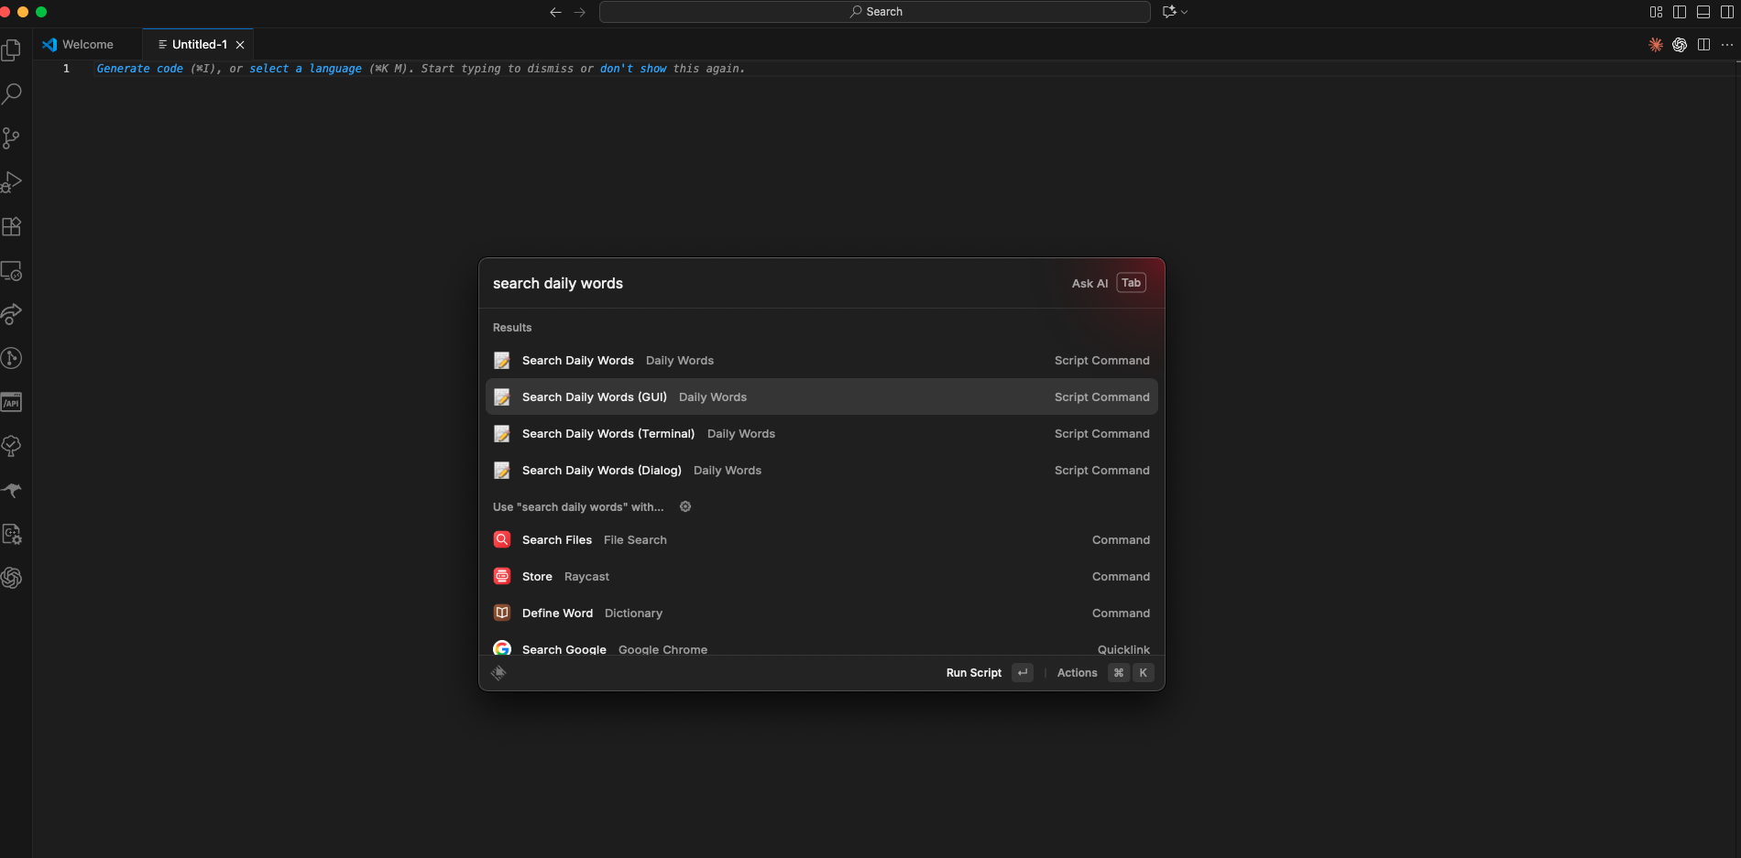Open the tree with checkmark icon view

click(12, 446)
